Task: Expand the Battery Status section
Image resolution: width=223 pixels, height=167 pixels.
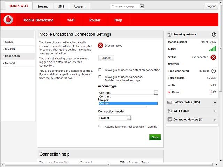Action: [215, 102]
